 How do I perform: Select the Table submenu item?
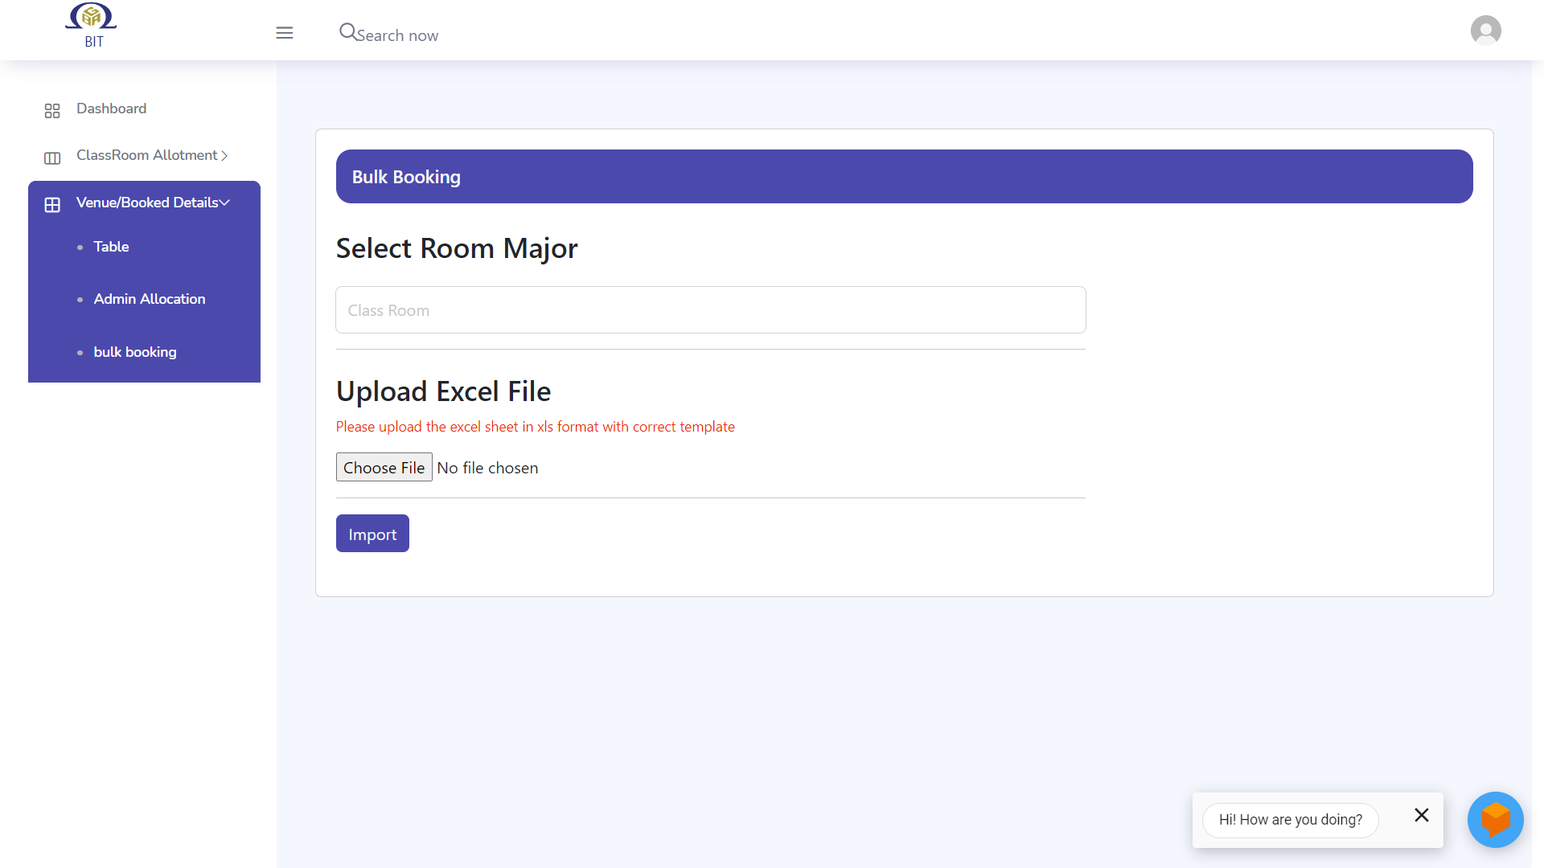[111, 247]
